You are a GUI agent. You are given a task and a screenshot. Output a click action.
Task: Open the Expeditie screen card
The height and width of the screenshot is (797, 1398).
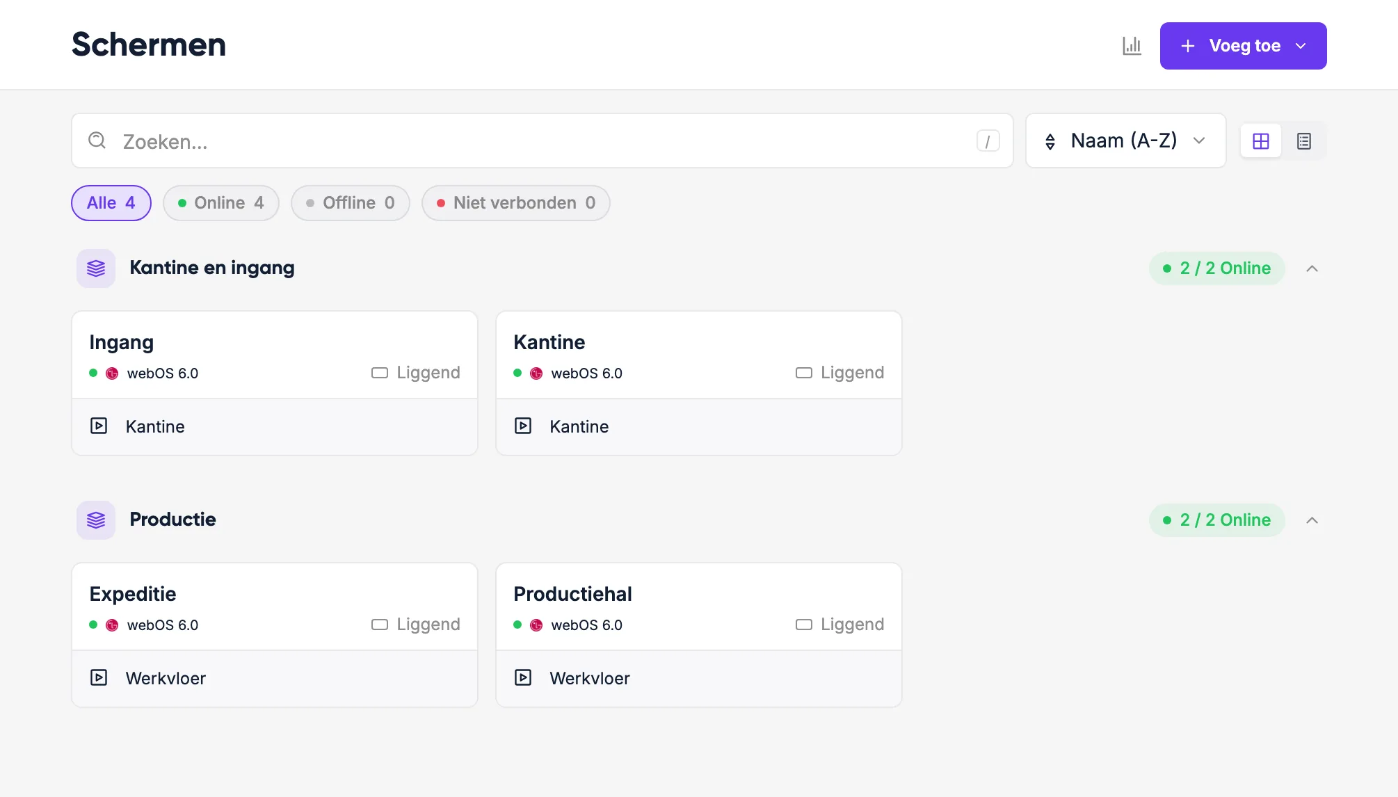click(x=275, y=606)
